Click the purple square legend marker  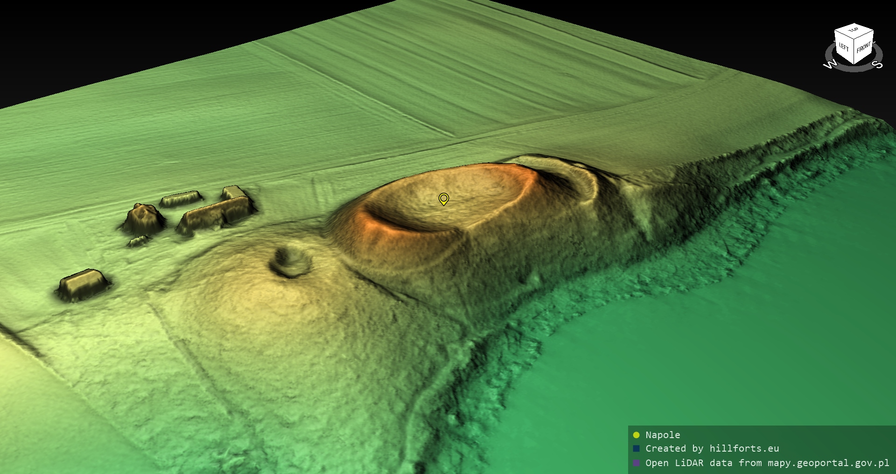(x=636, y=463)
